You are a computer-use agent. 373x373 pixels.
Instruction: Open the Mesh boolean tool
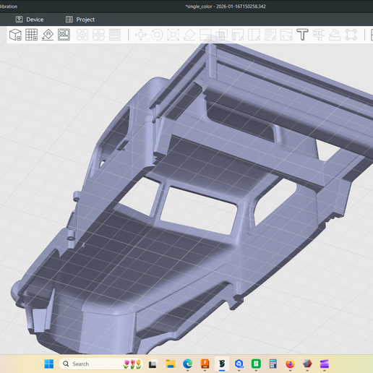[x=222, y=35]
